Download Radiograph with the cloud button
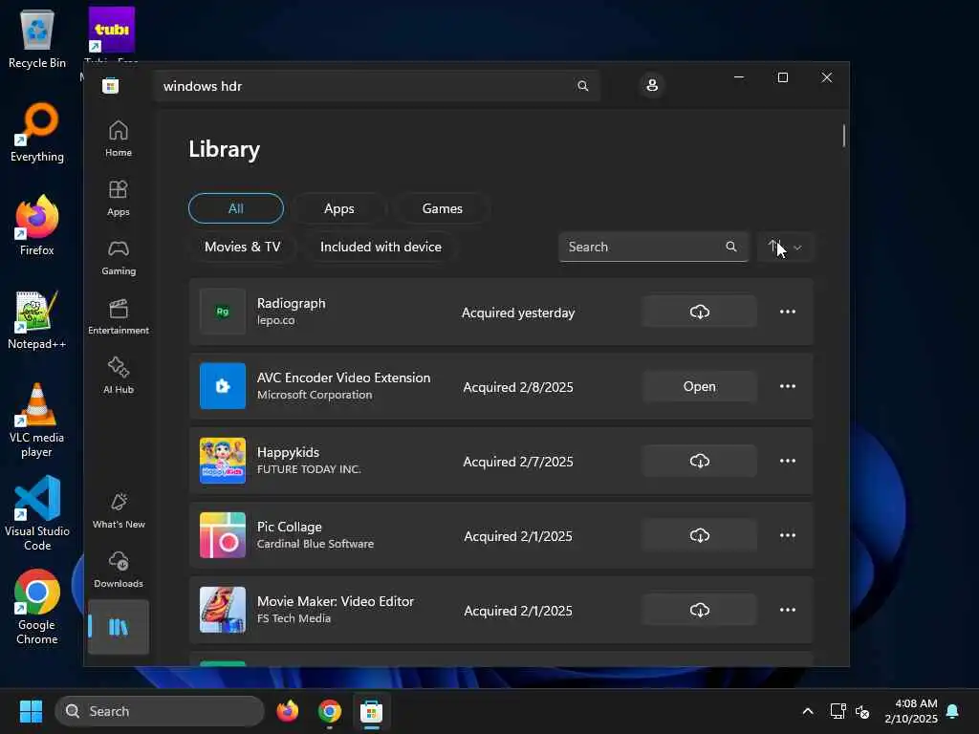Viewport: 979px width, 734px height. click(699, 312)
